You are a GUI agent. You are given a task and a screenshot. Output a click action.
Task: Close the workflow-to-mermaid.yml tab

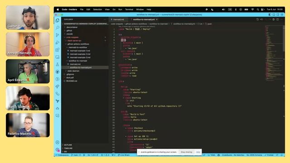[x=157, y=19]
